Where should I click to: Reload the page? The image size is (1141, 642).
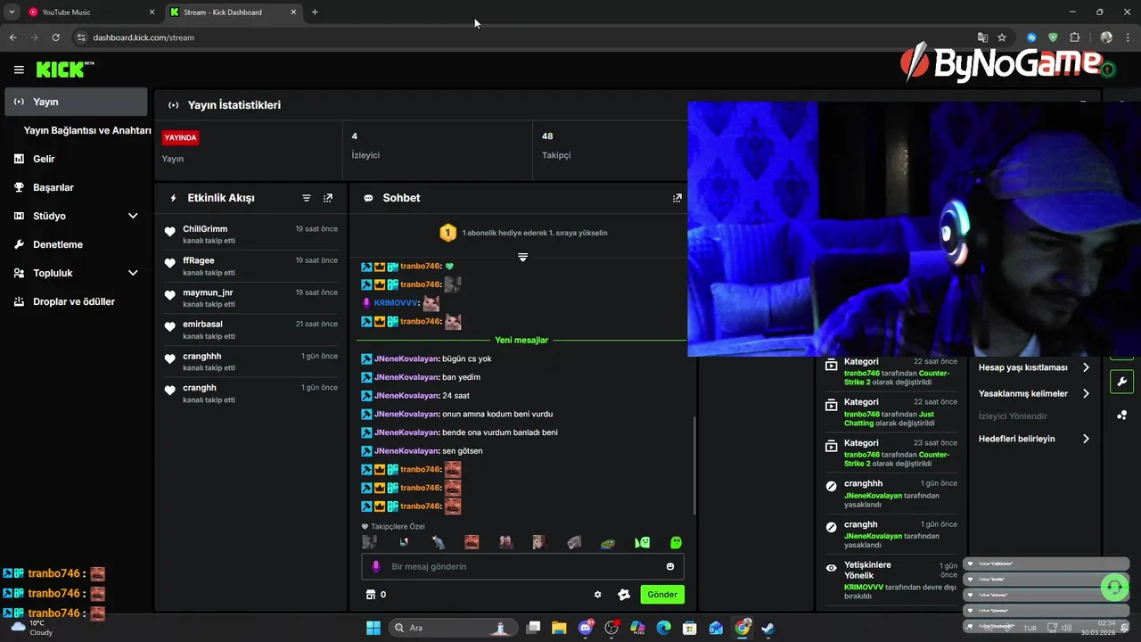click(x=55, y=37)
